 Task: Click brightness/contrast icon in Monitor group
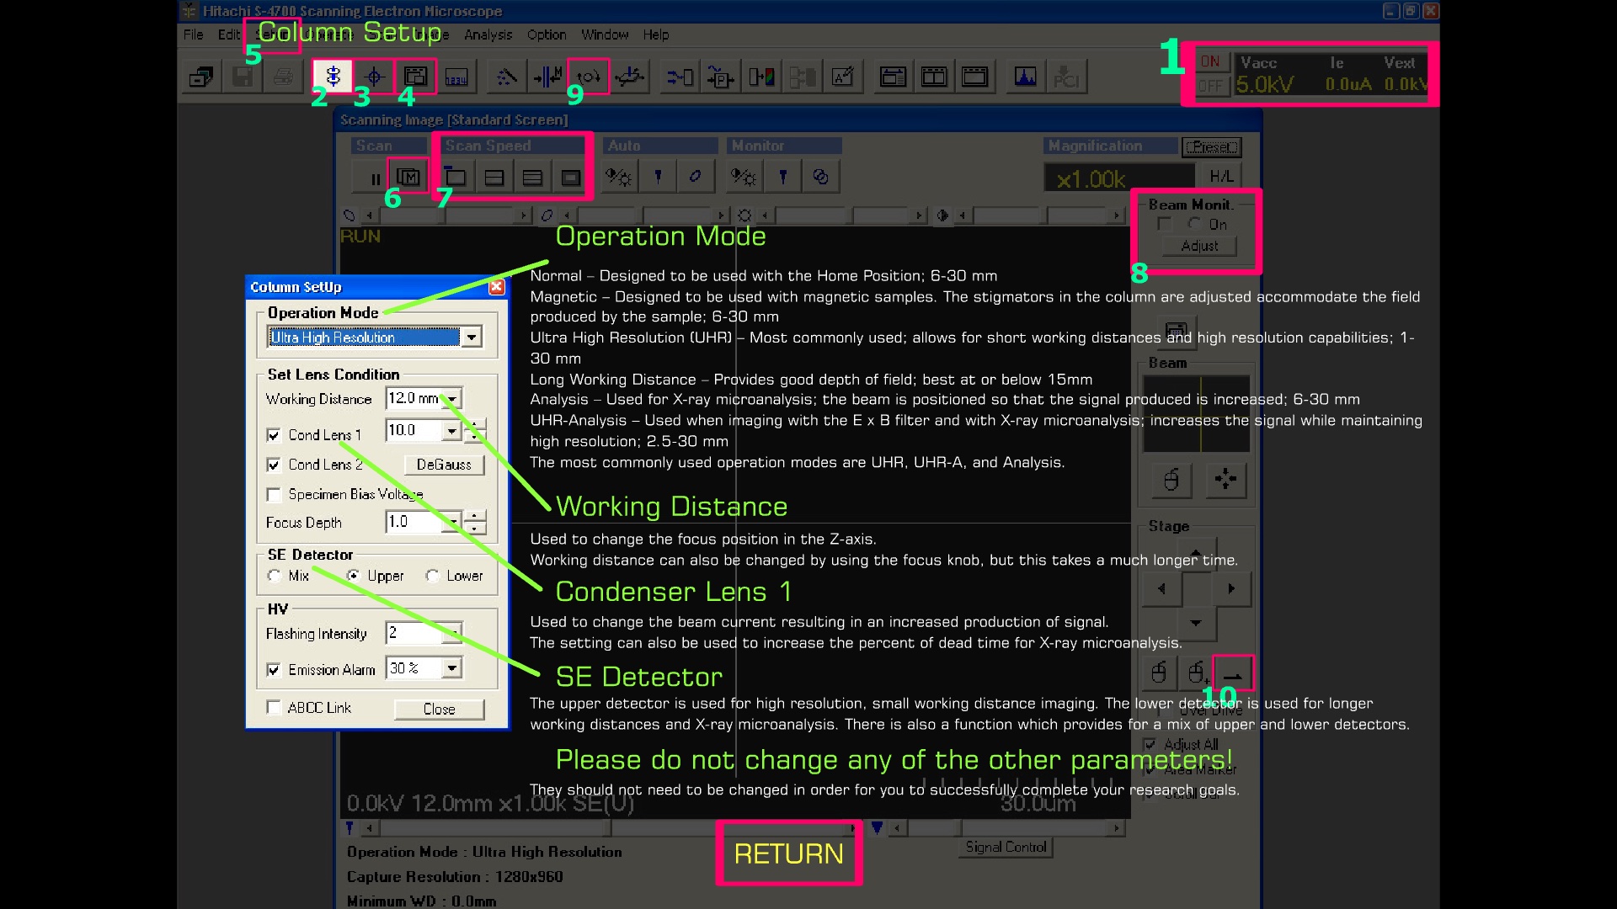[x=744, y=177]
